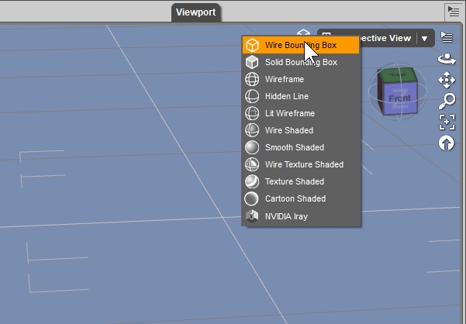Click the zoom magnifier icon
Screen dimensions: 466x324
click(x=447, y=101)
